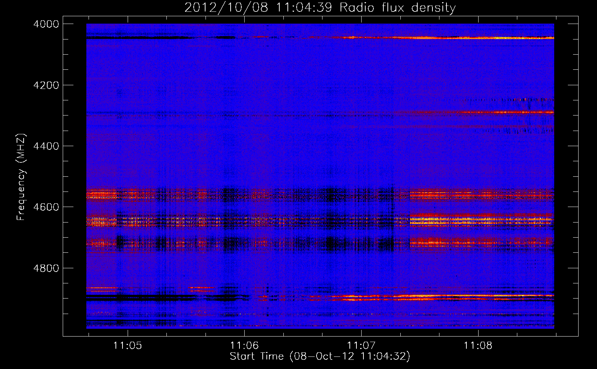Click the '4600' frequency axis label

46,207
